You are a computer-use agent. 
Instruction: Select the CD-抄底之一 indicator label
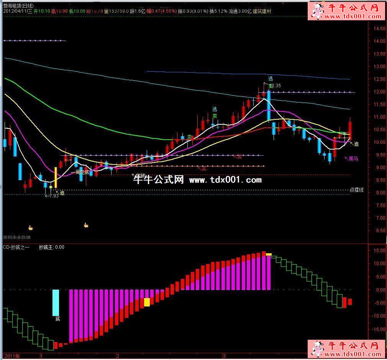point(16,248)
